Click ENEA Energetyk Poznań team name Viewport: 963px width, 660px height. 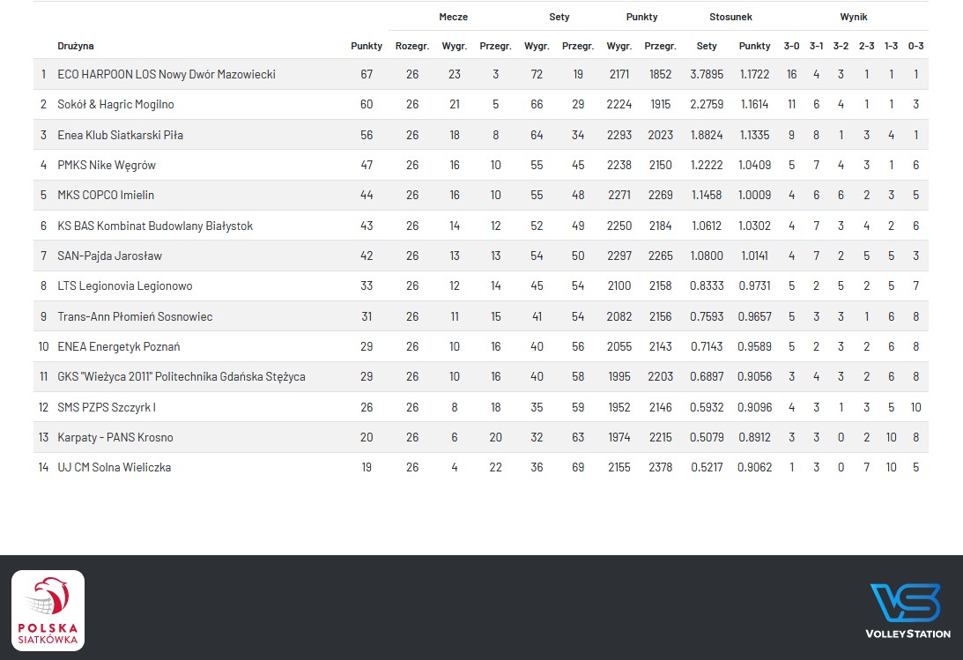point(118,346)
